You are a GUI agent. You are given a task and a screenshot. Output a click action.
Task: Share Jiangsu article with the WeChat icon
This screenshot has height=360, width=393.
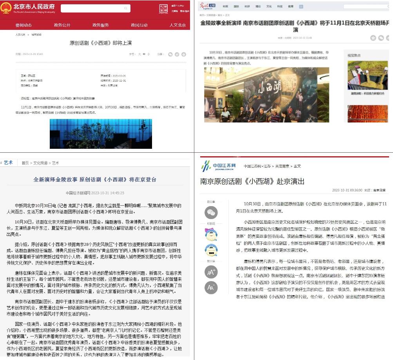(211, 213)
